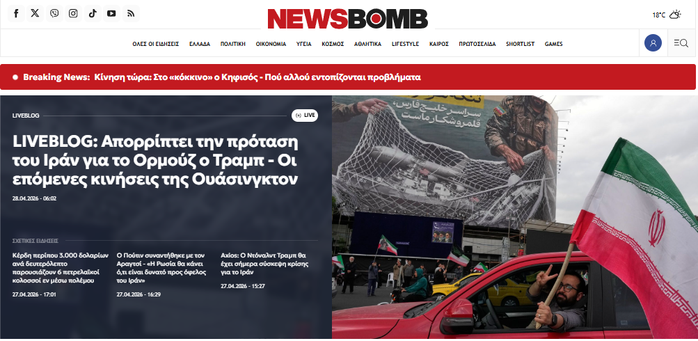This screenshot has width=698, height=341.
Task: Open the ΠΡΩΤΟΣΕΛΙΔΑ menu item
Action: 477,44
